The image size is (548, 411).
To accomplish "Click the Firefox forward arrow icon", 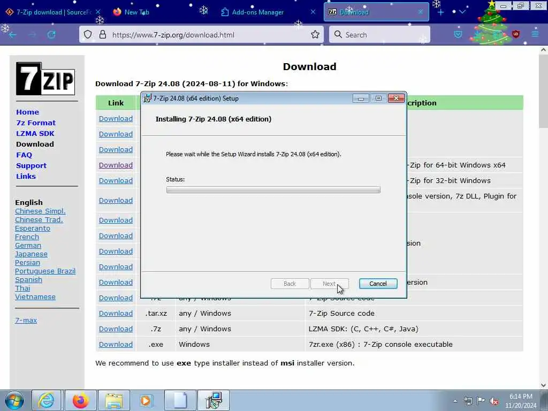I will [x=32, y=35].
